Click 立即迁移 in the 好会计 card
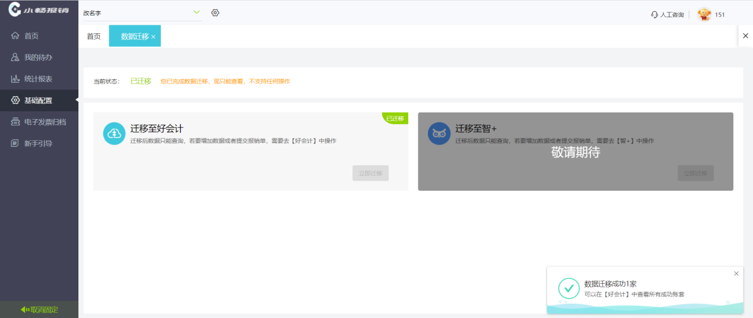This screenshot has width=753, height=318. point(371,173)
